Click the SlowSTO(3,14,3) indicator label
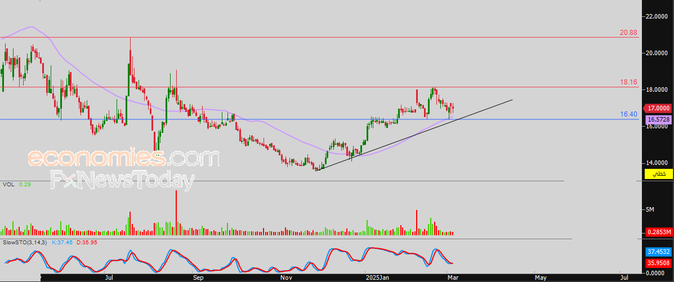 25,243
